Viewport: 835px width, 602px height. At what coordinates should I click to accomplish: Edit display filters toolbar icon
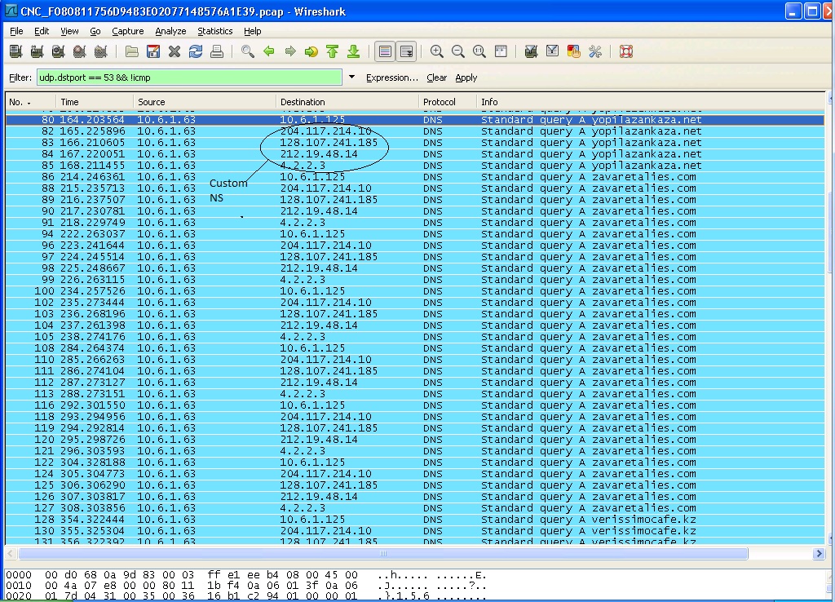tap(552, 51)
